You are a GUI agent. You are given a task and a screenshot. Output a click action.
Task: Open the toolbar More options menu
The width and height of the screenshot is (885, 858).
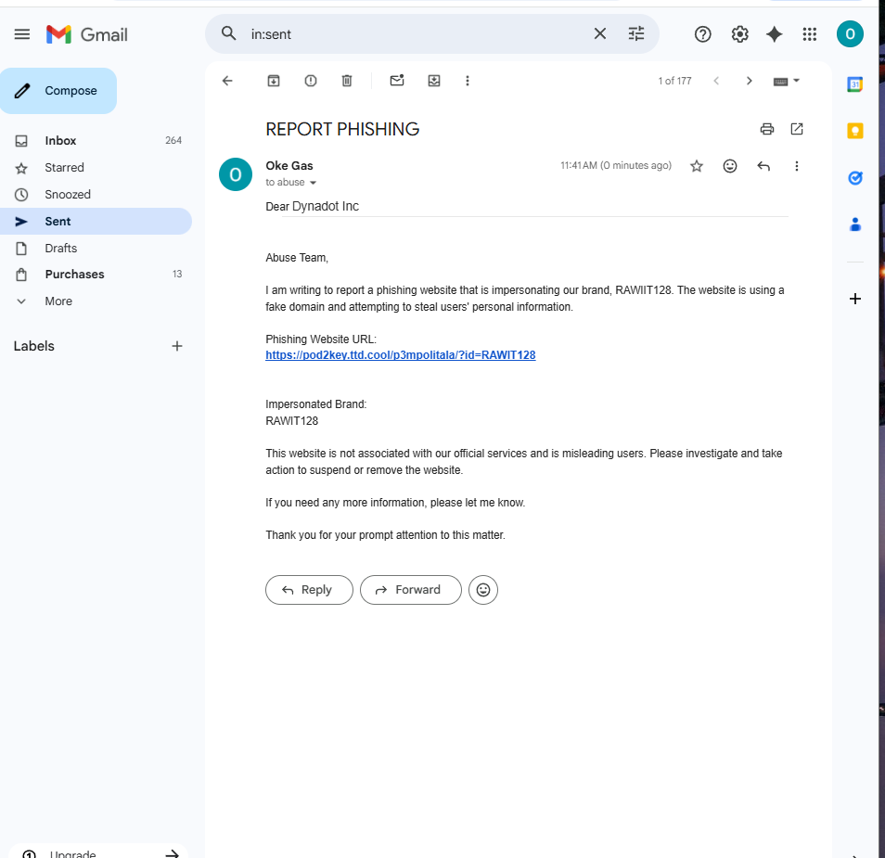click(x=468, y=81)
